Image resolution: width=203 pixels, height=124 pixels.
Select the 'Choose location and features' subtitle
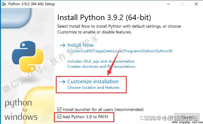(x=93, y=88)
